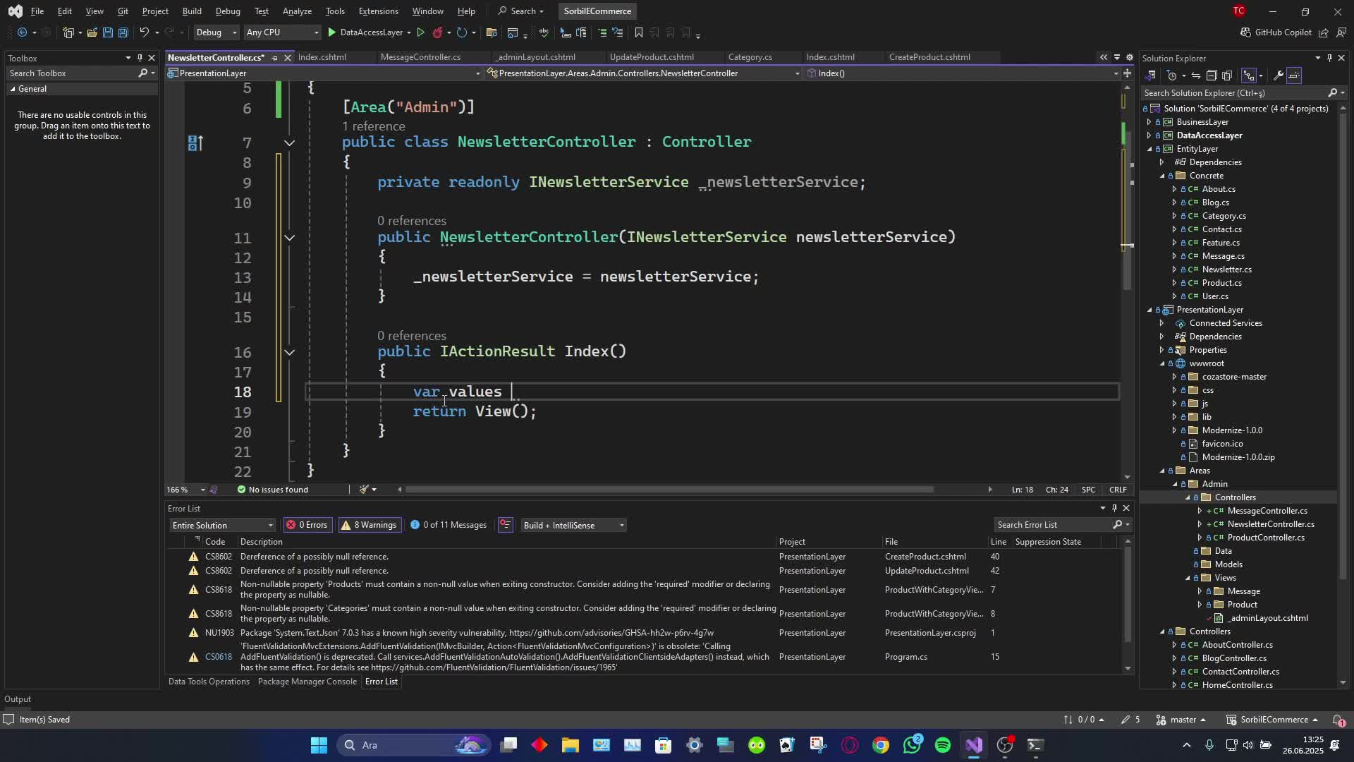Click the master branch button in status bar
Viewport: 1354px width, 762px height.
coord(1183,720)
